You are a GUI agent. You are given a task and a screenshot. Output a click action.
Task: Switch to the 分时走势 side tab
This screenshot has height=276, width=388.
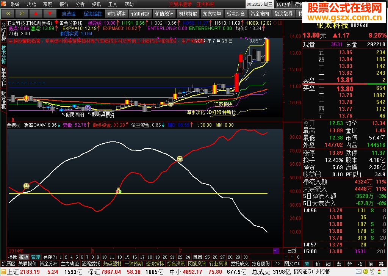click(3, 31)
